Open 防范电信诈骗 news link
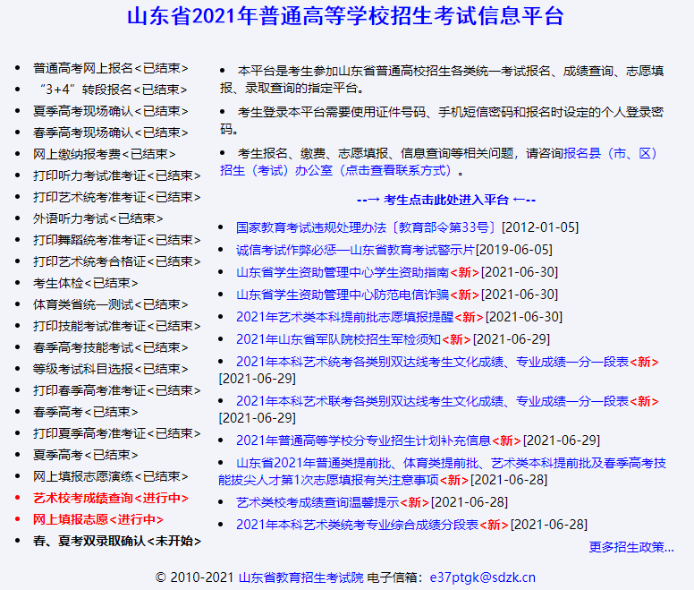 pyautogui.click(x=342, y=295)
